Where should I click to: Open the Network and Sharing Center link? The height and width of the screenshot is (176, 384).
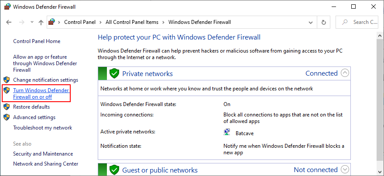(x=46, y=164)
